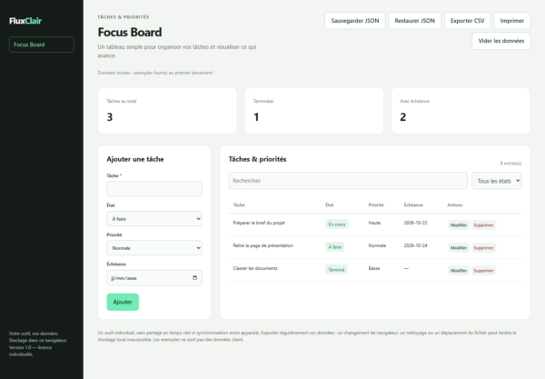Modifier the Classer les documents task
Image resolution: width=545 pixels, height=379 pixels.
click(459, 270)
